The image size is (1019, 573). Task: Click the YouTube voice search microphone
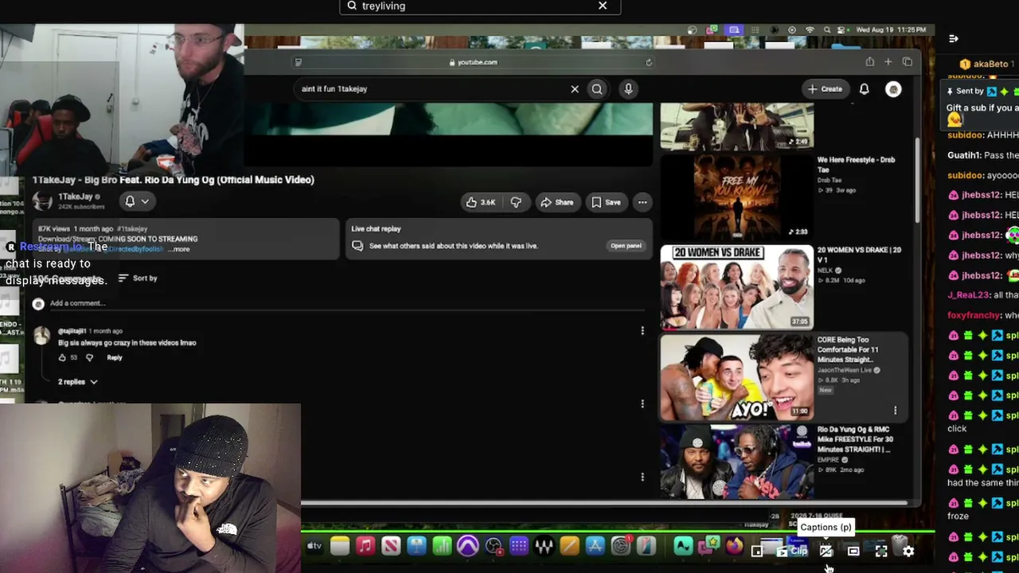click(628, 89)
